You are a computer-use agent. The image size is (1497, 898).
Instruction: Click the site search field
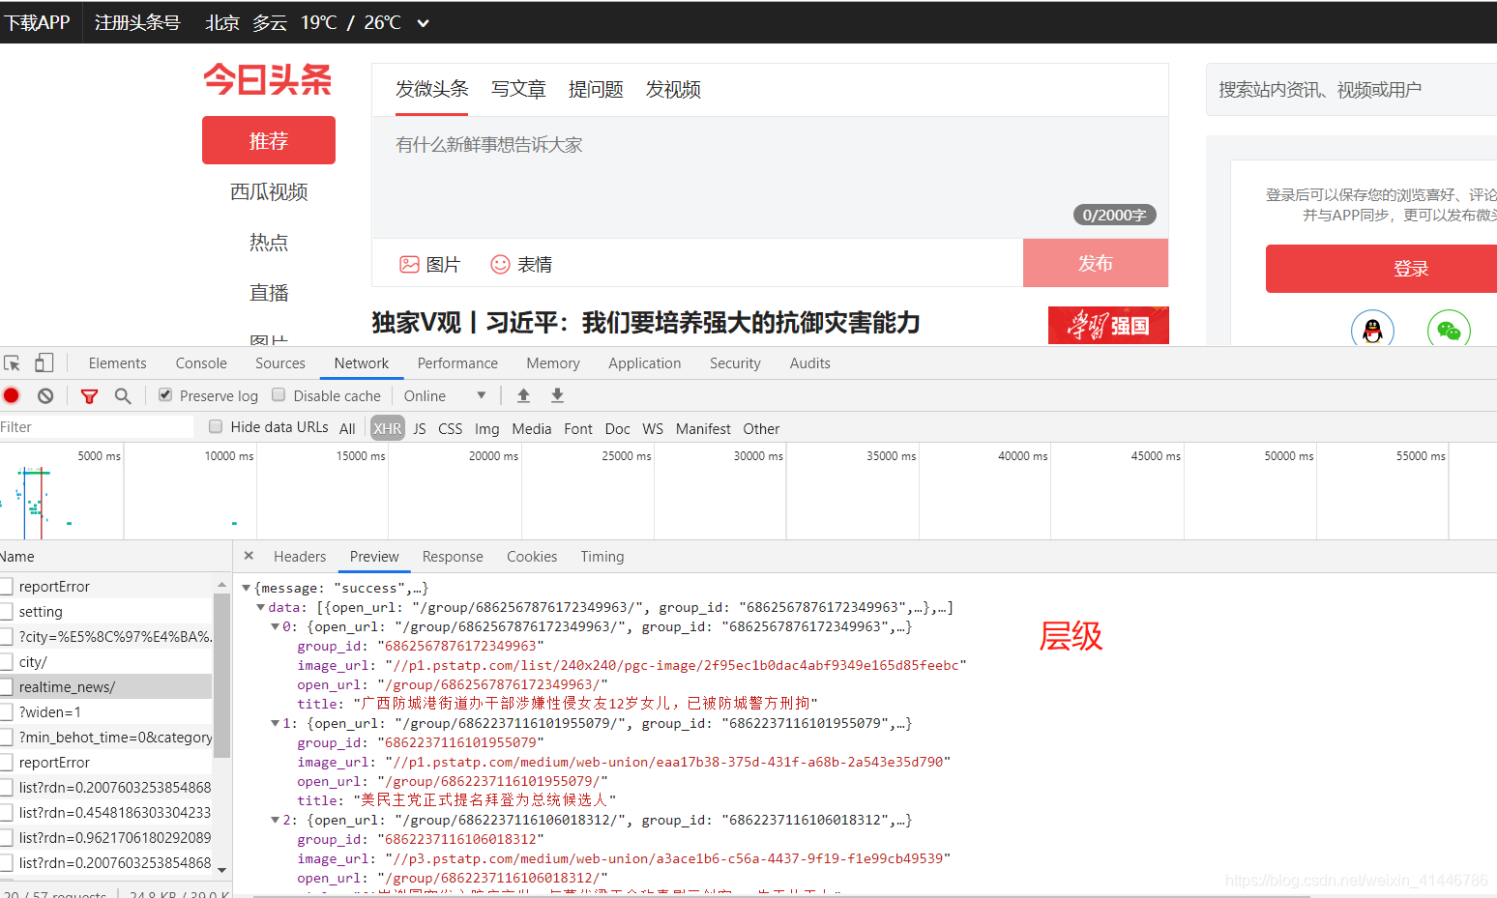[1351, 90]
